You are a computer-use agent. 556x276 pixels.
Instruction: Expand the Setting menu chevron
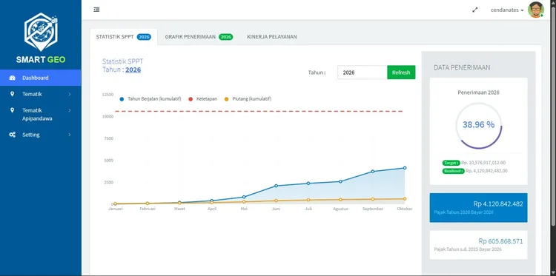tap(70, 135)
